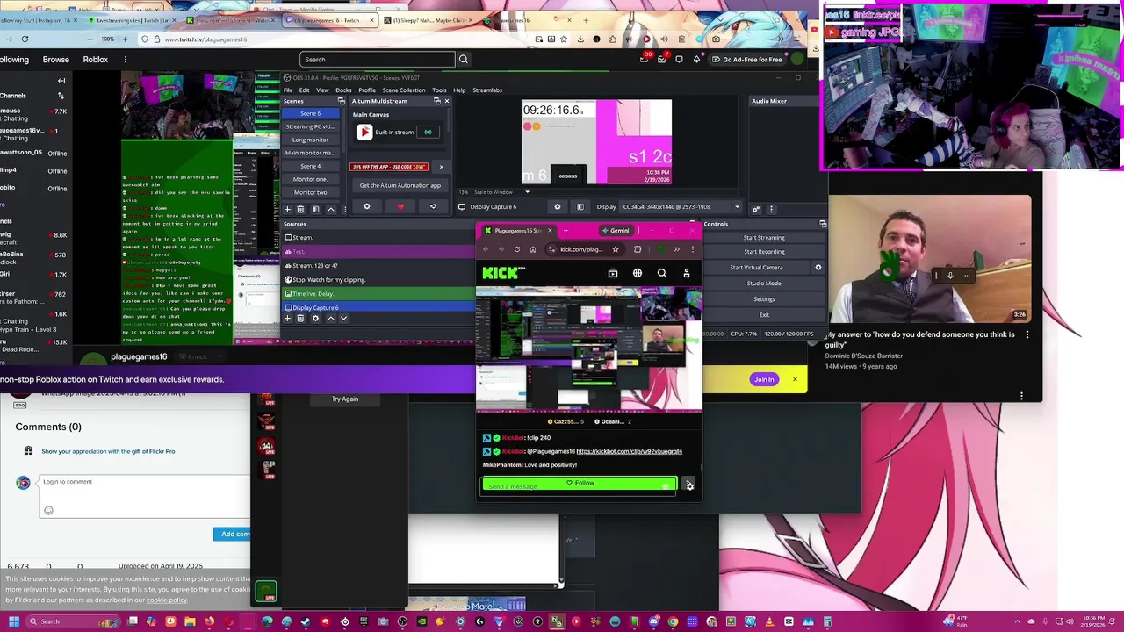Click Start Streaming in OBS Controls
The height and width of the screenshot is (632, 1124).
[x=764, y=238]
